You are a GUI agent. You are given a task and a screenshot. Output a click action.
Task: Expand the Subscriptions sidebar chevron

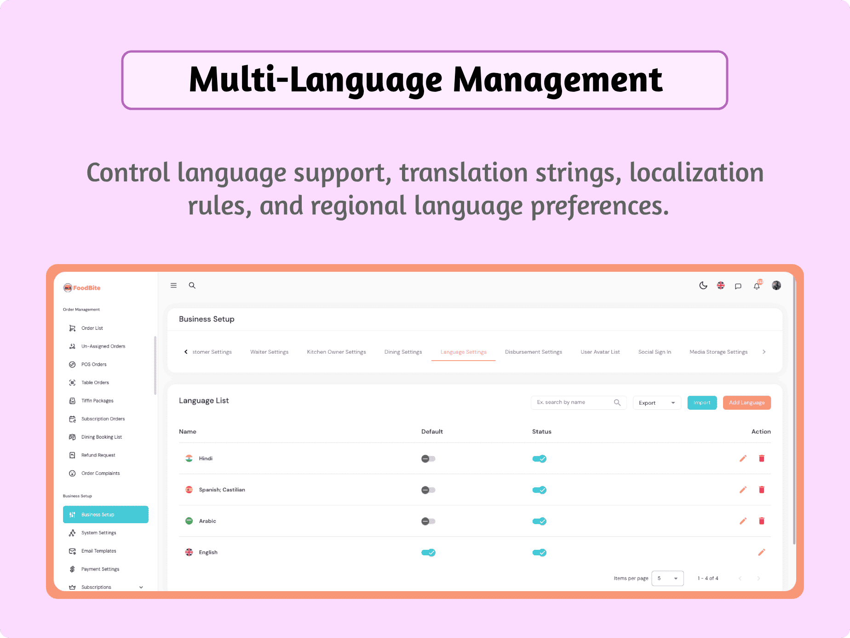tap(141, 587)
